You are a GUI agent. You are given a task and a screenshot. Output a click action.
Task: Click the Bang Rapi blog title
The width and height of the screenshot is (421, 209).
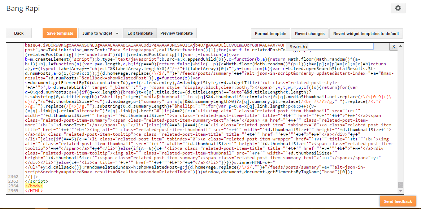23,8
